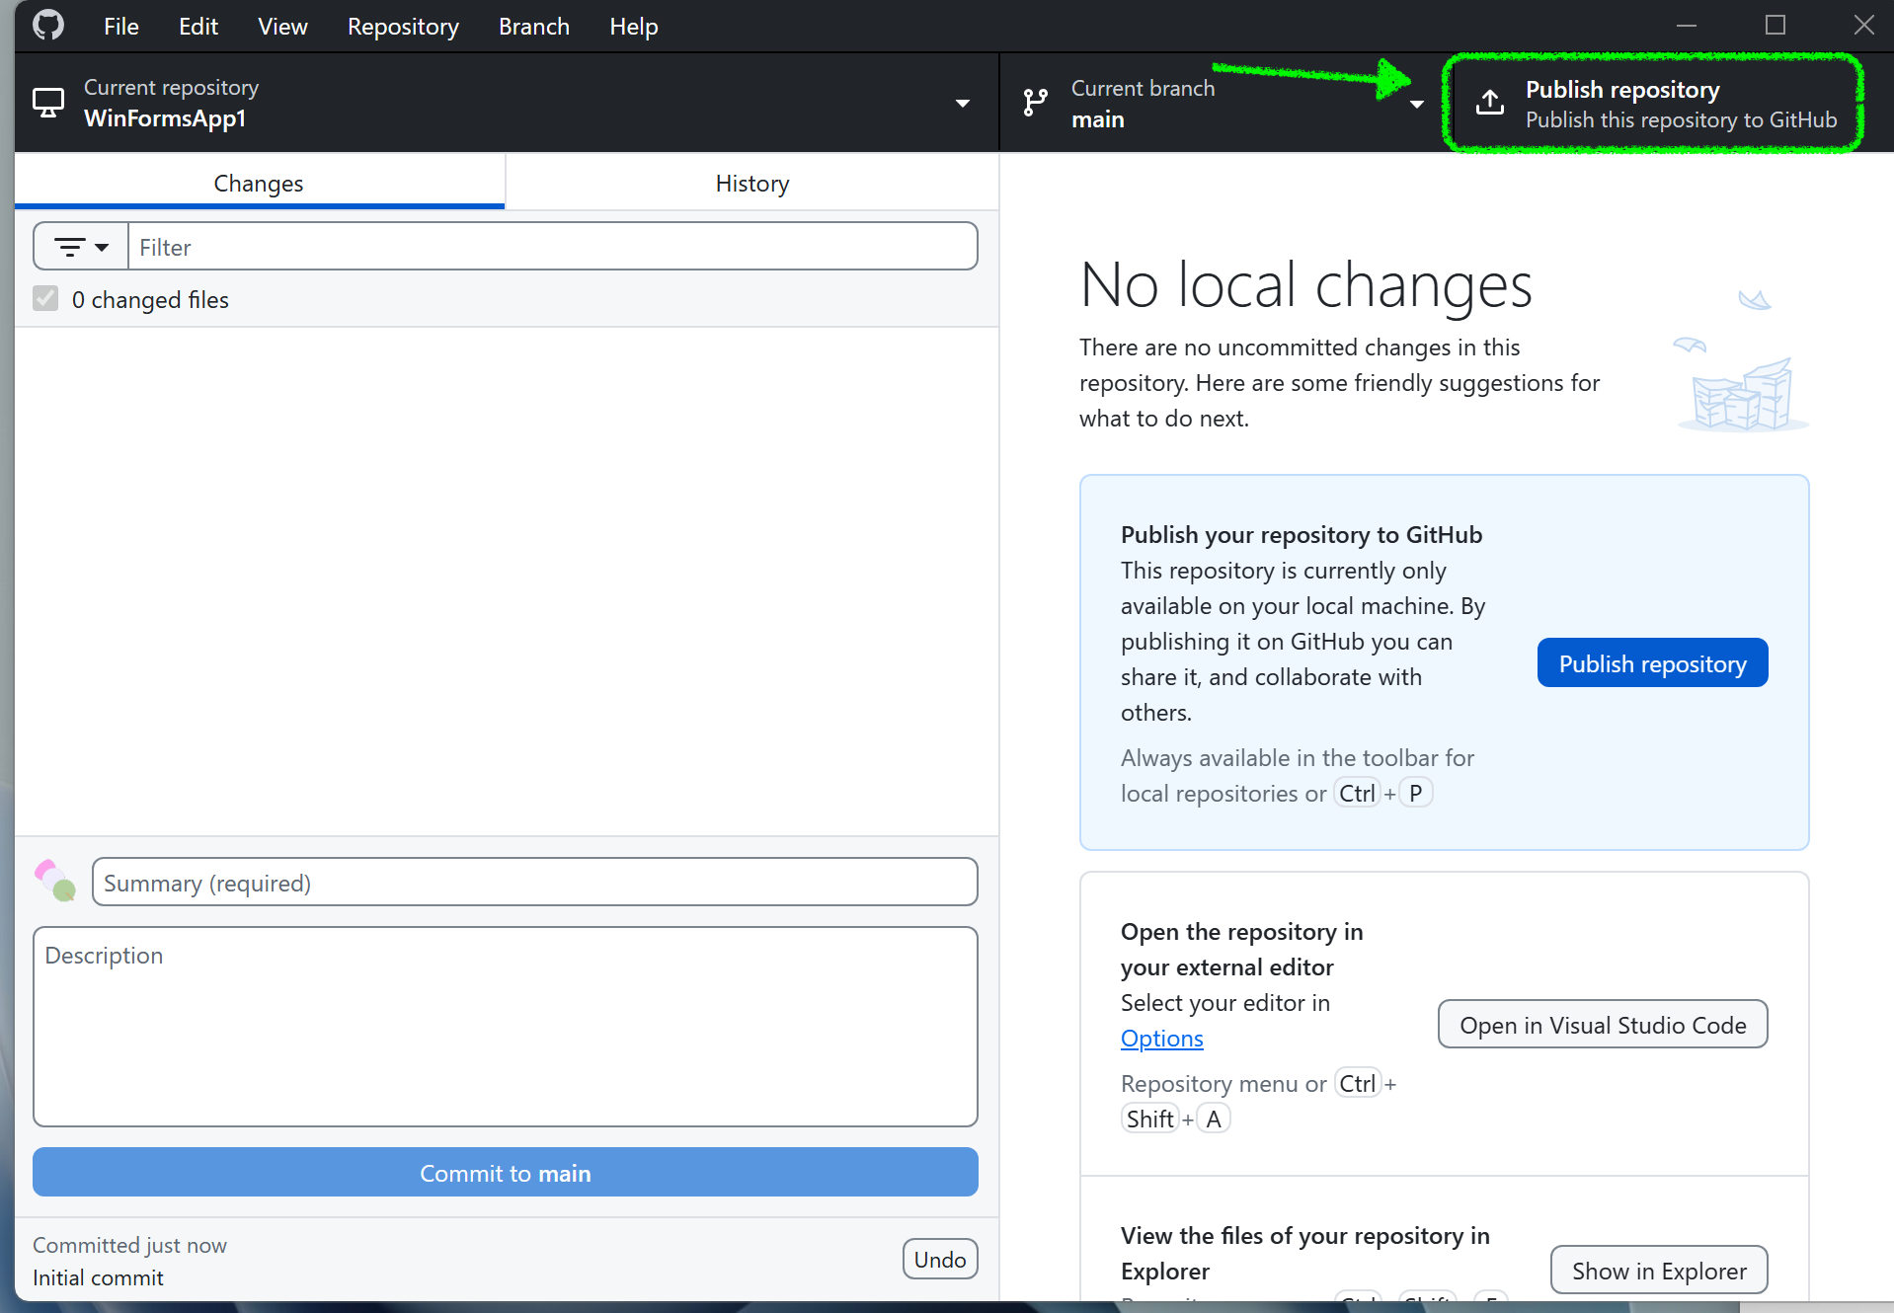
Task: Open the View menu
Action: [x=282, y=27]
